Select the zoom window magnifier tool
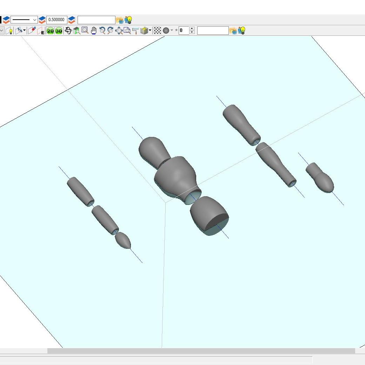Image resolution: width=365 pixels, height=365 pixels. 85,31
